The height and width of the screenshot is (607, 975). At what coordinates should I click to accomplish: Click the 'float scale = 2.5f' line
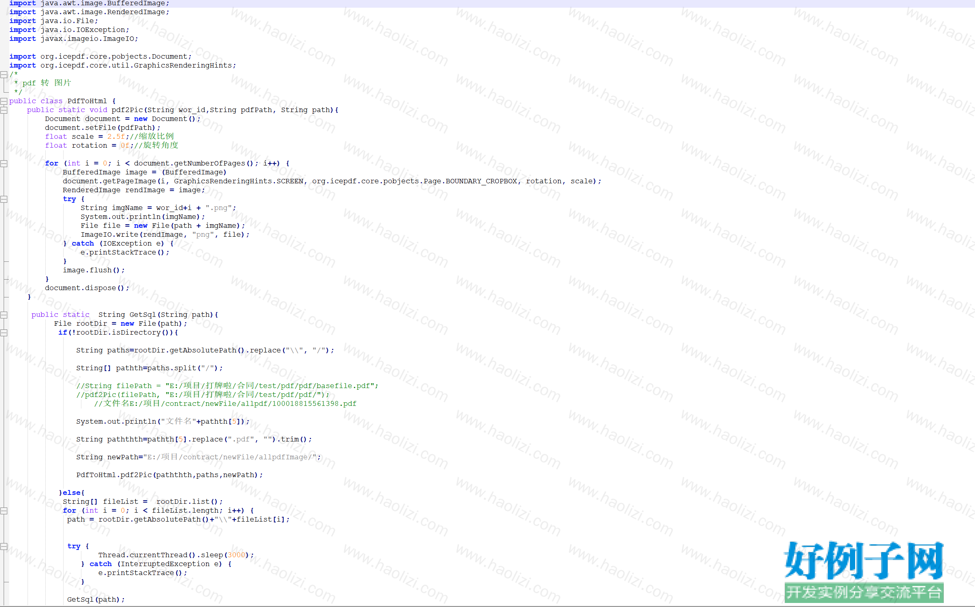point(109,137)
